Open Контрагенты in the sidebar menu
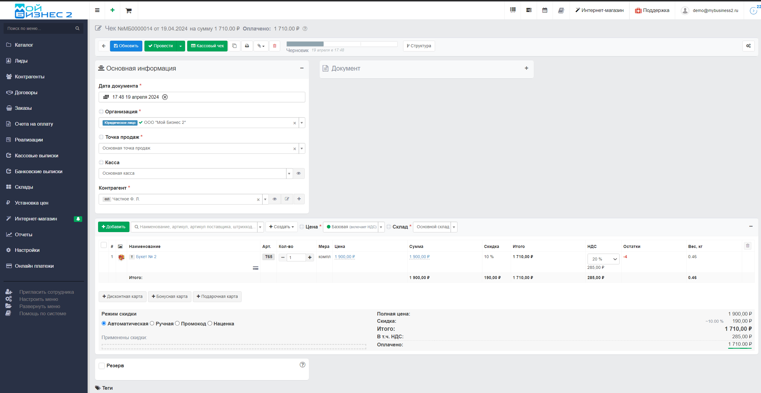This screenshot has width=761, height=393. [x=30, y=77]
